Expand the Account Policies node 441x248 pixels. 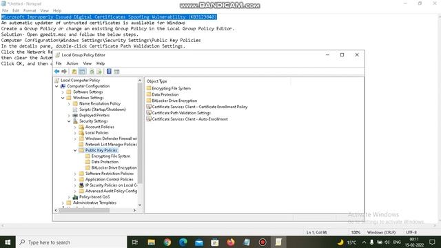click(x=75, y=127)
